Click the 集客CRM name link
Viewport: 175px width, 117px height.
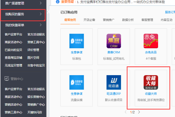click(114, 52)
